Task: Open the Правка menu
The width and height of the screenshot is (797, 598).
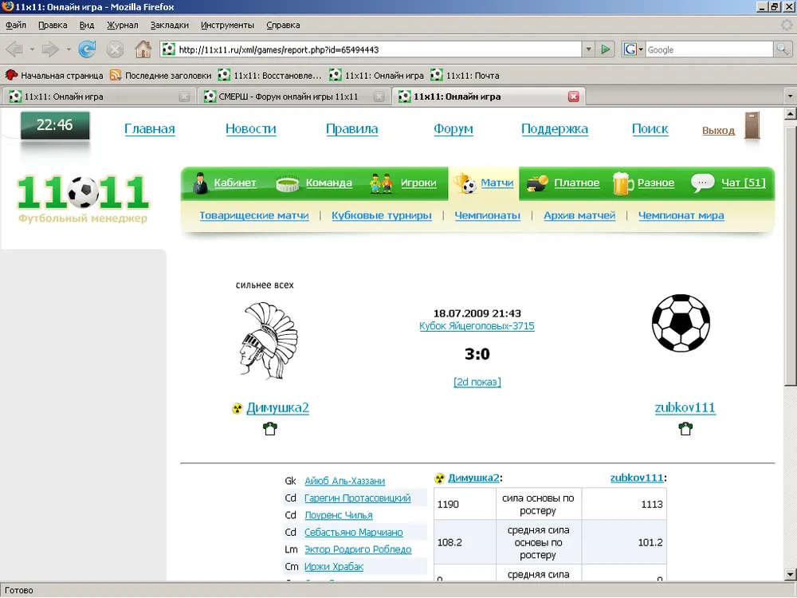Action: pyautogui.click(x=53, y=25)
